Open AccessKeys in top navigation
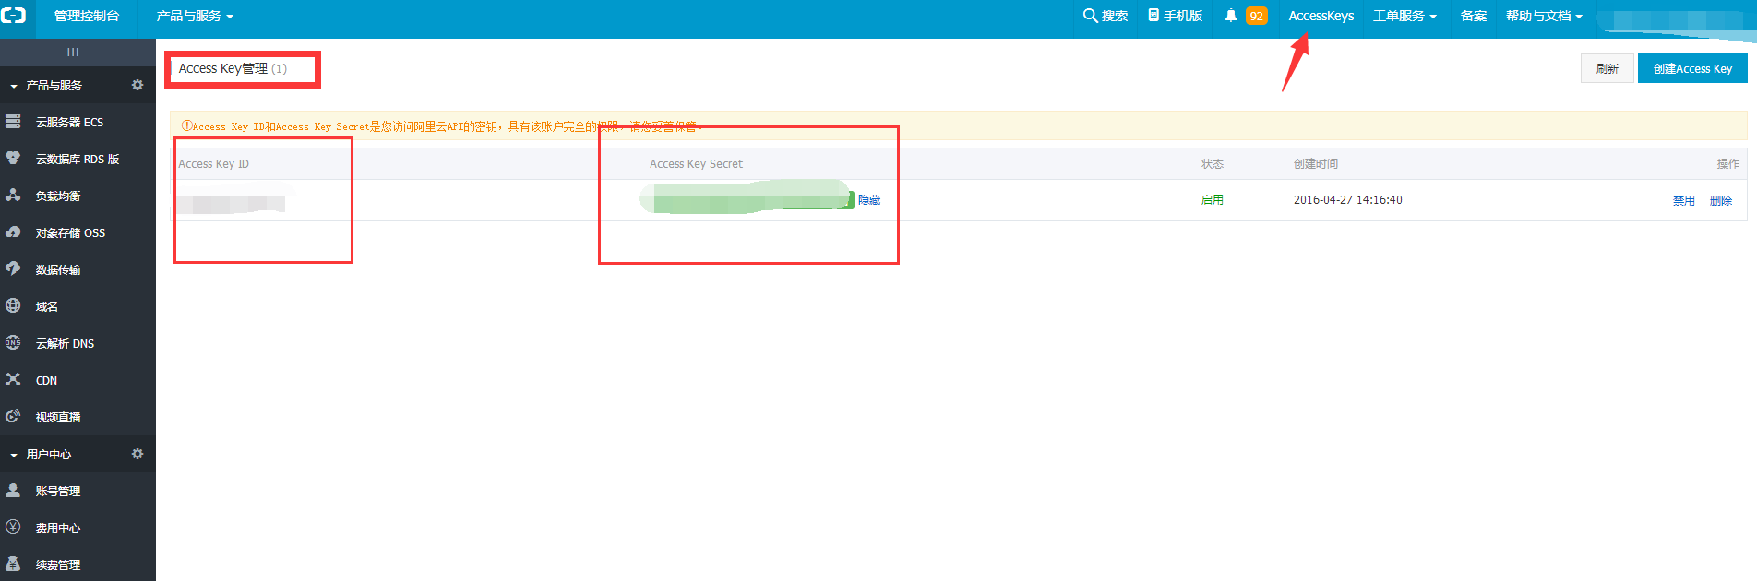The height and width of the screenshot is (581, 1757). click(x=1321, y=16)
